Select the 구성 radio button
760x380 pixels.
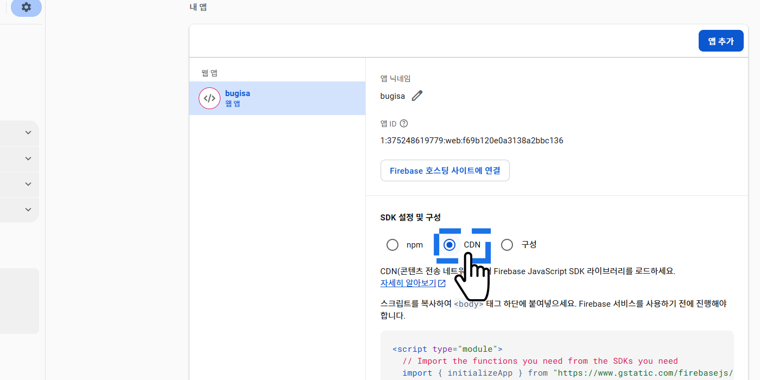point(507,245)
